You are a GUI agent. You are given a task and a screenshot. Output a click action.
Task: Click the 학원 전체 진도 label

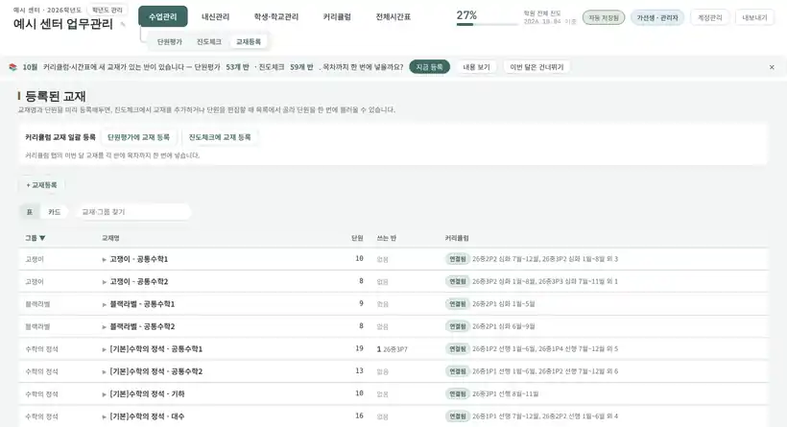click(x=542, y=13)
